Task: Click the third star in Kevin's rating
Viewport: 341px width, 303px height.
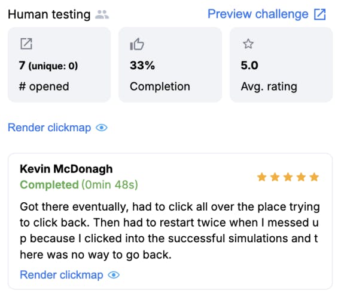Action: [x=288, y=177]
